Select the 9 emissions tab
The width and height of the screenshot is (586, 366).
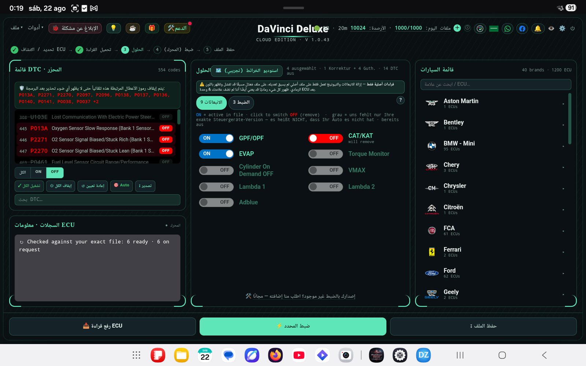(211, 102)
